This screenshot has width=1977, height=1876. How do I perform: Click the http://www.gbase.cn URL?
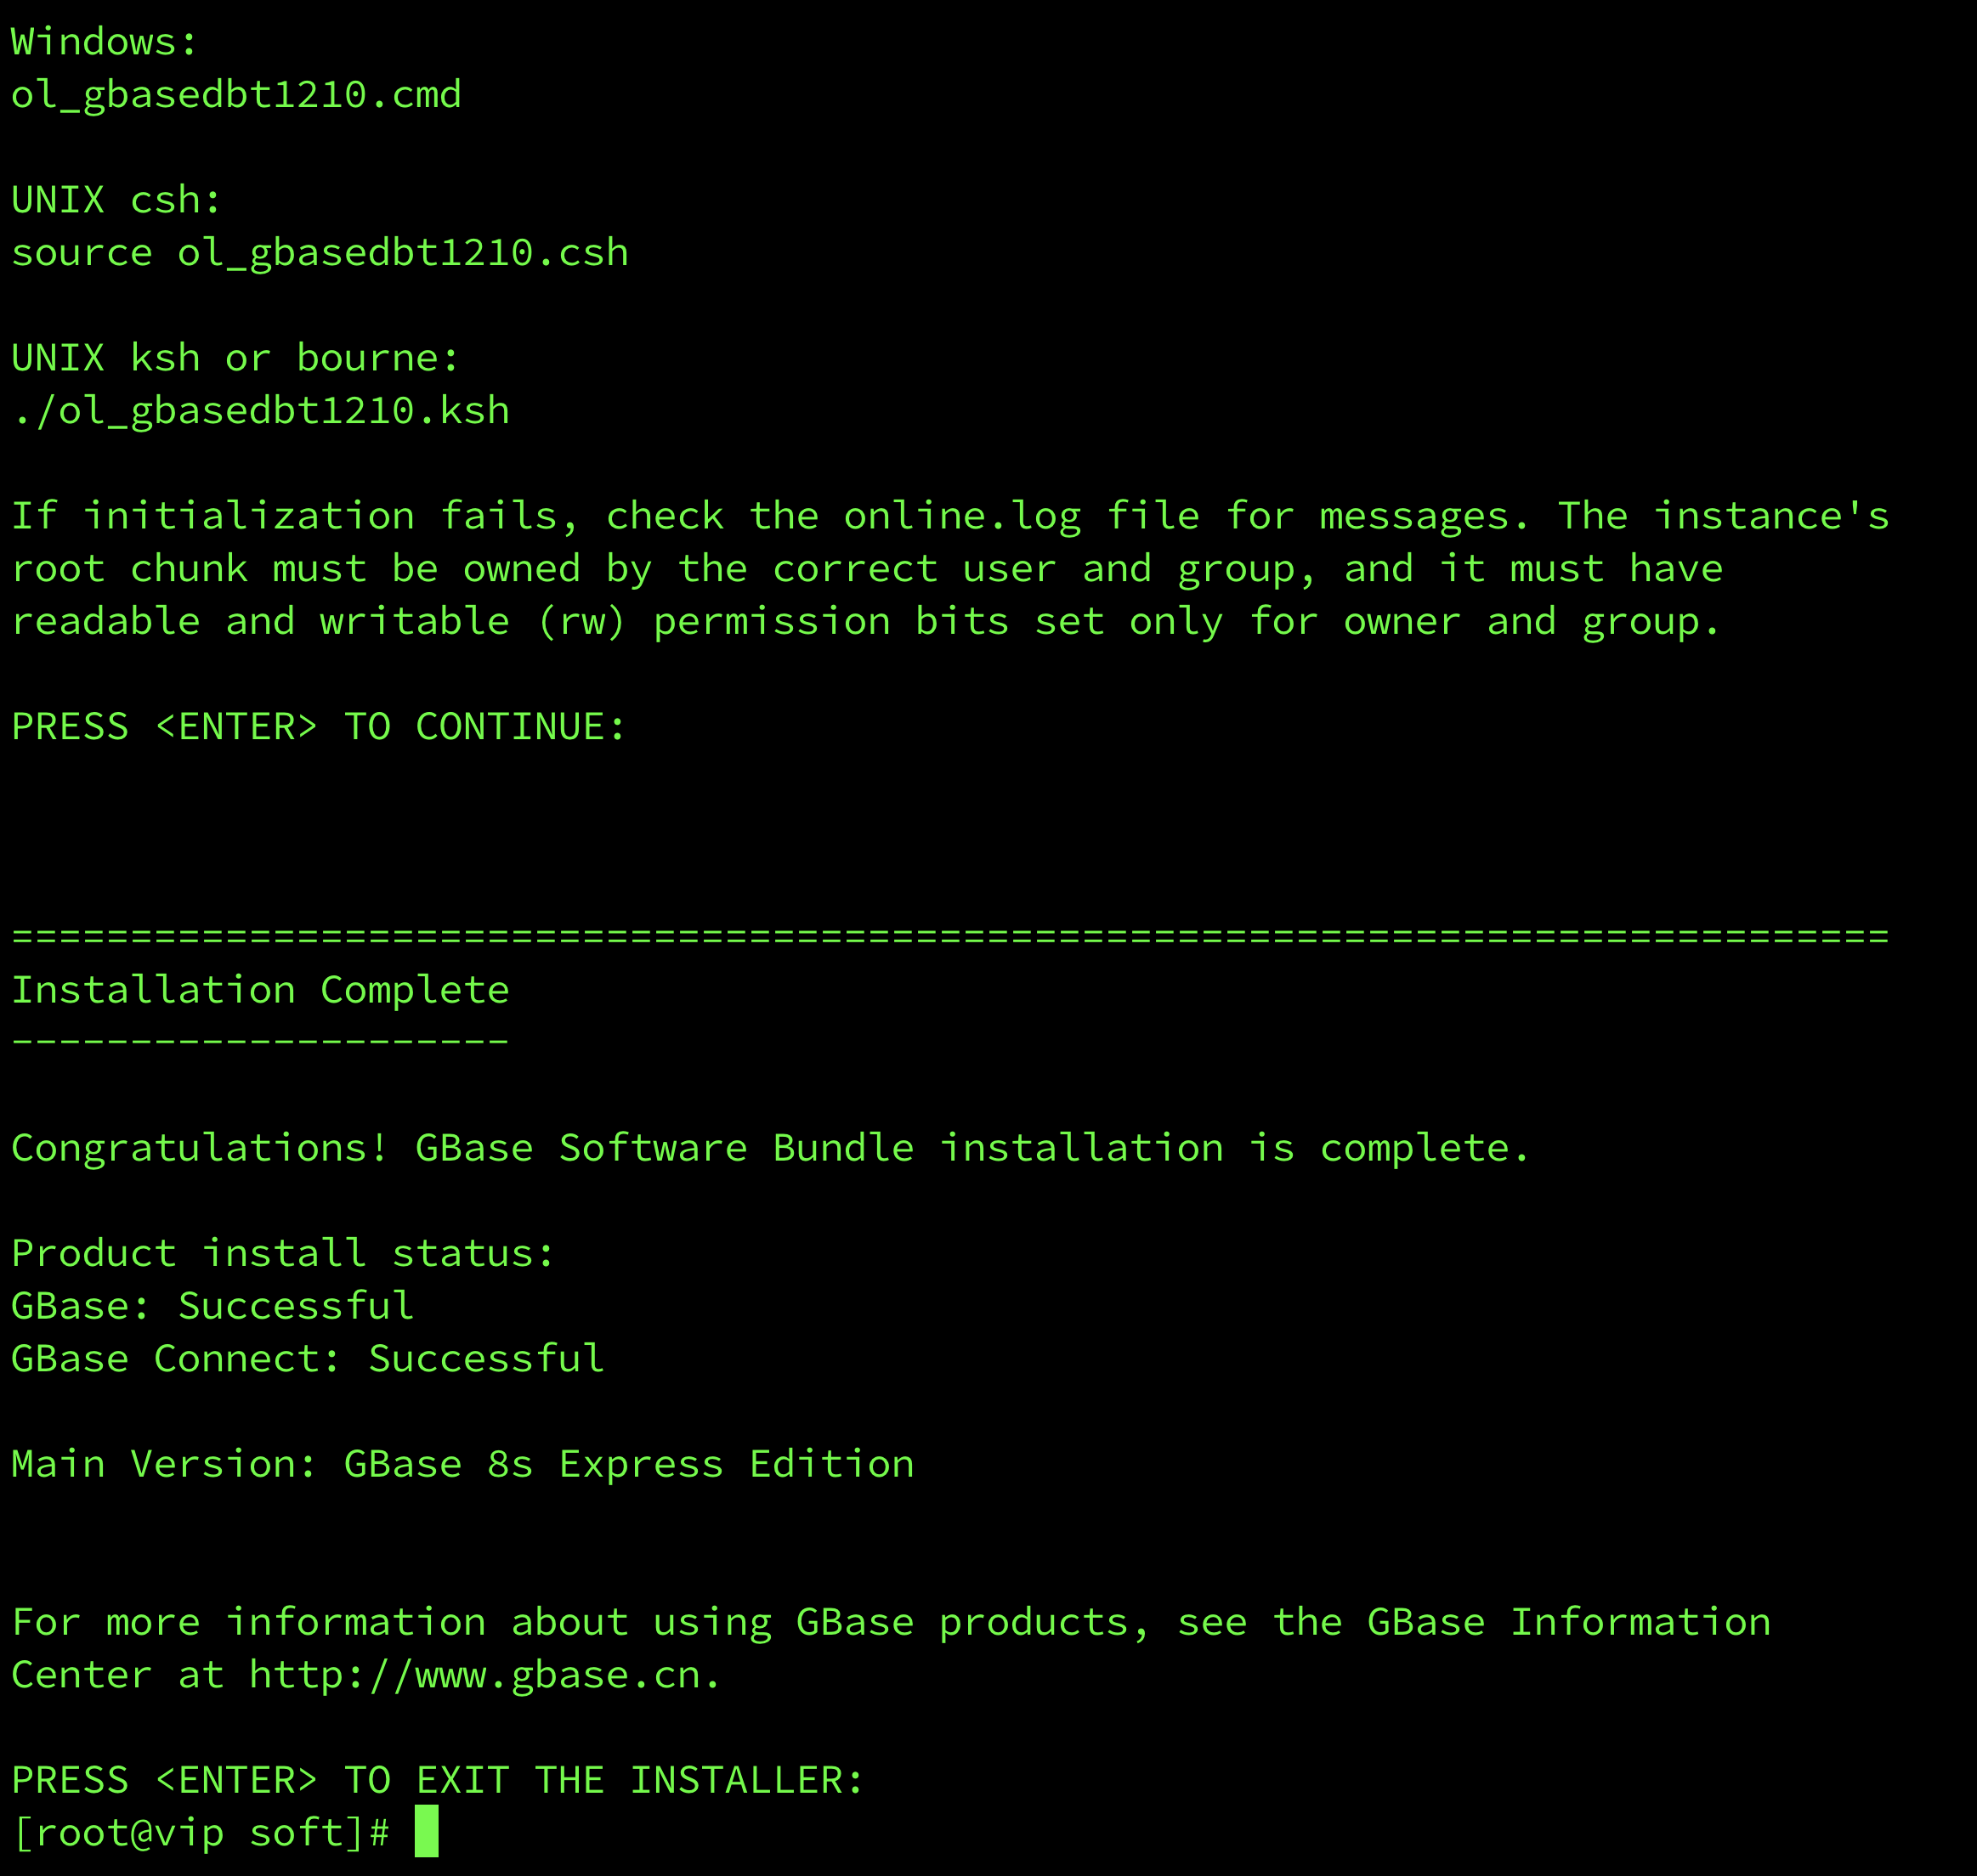tap(475, 1674)
